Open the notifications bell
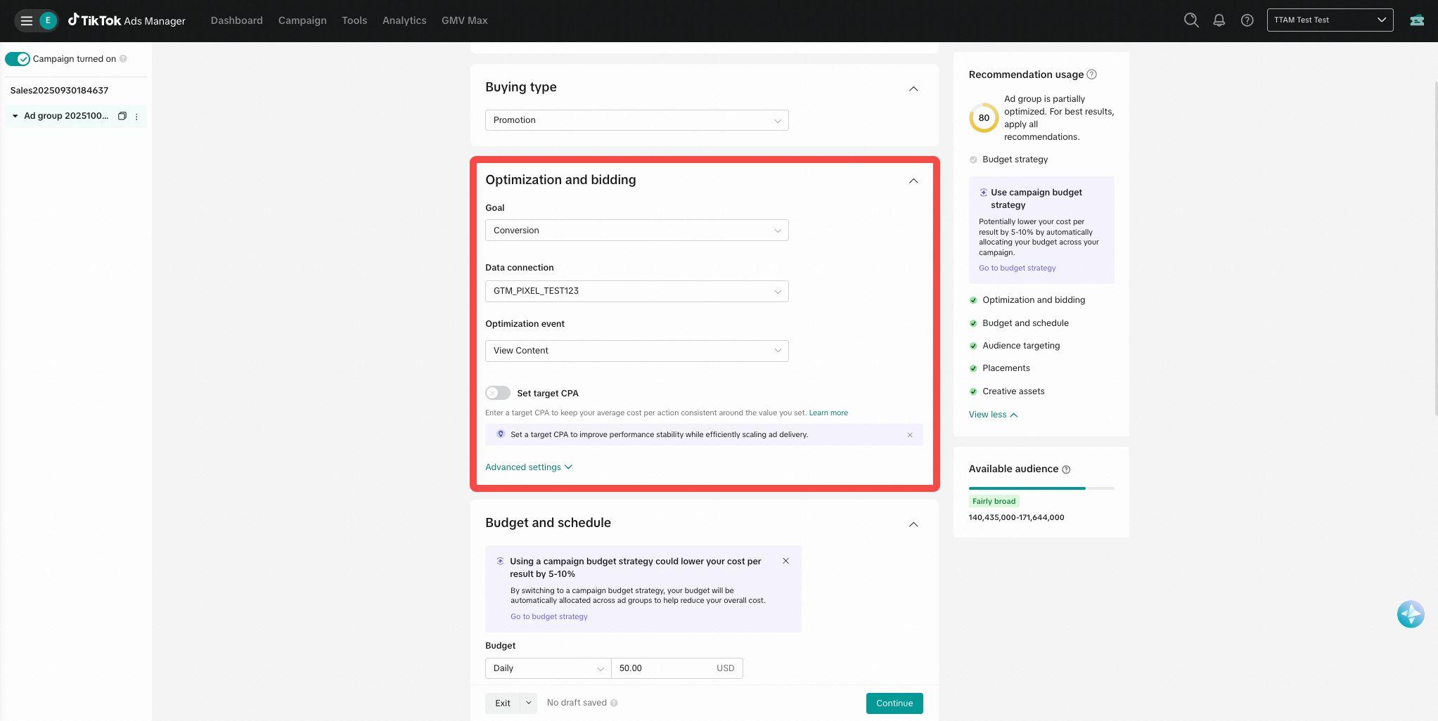The image size is (1438, 721). coord(1219,20)
